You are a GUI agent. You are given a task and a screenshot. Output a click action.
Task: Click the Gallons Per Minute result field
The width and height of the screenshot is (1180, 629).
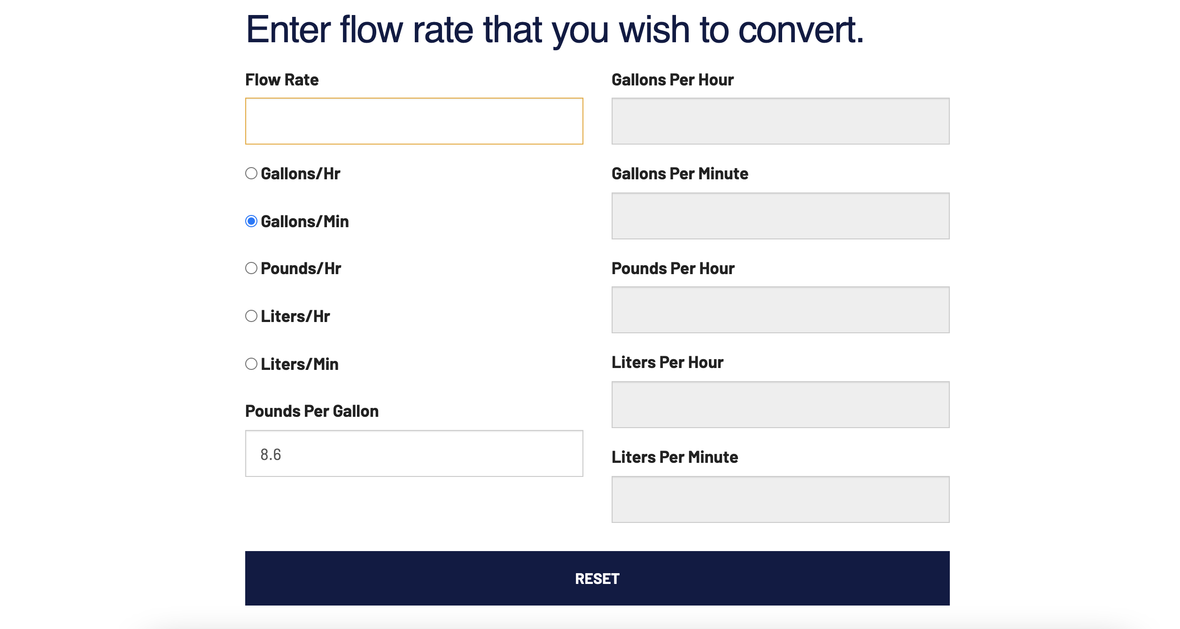(780, 215)
